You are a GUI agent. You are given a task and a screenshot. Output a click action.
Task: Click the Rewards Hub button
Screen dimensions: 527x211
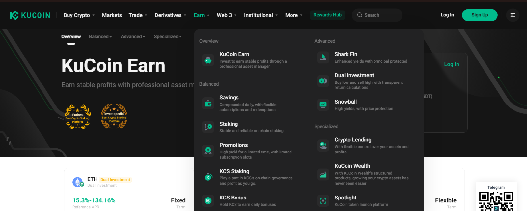[x=327, y=15]
